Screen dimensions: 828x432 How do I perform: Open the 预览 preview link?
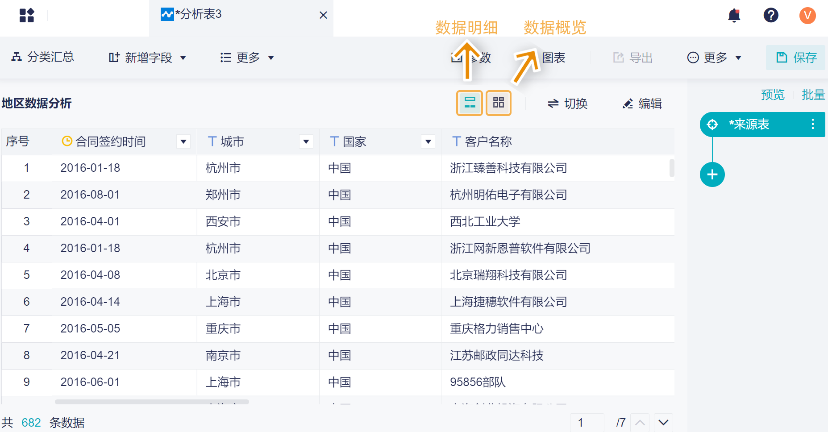(773, 95)
